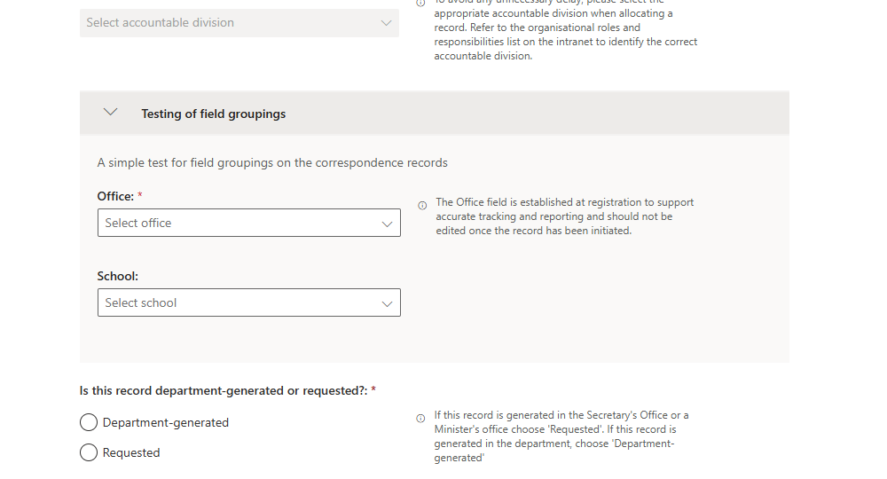This screenshot has width=887, height=479.
Task: Select the Department-generated radio button
Action: 89,422
